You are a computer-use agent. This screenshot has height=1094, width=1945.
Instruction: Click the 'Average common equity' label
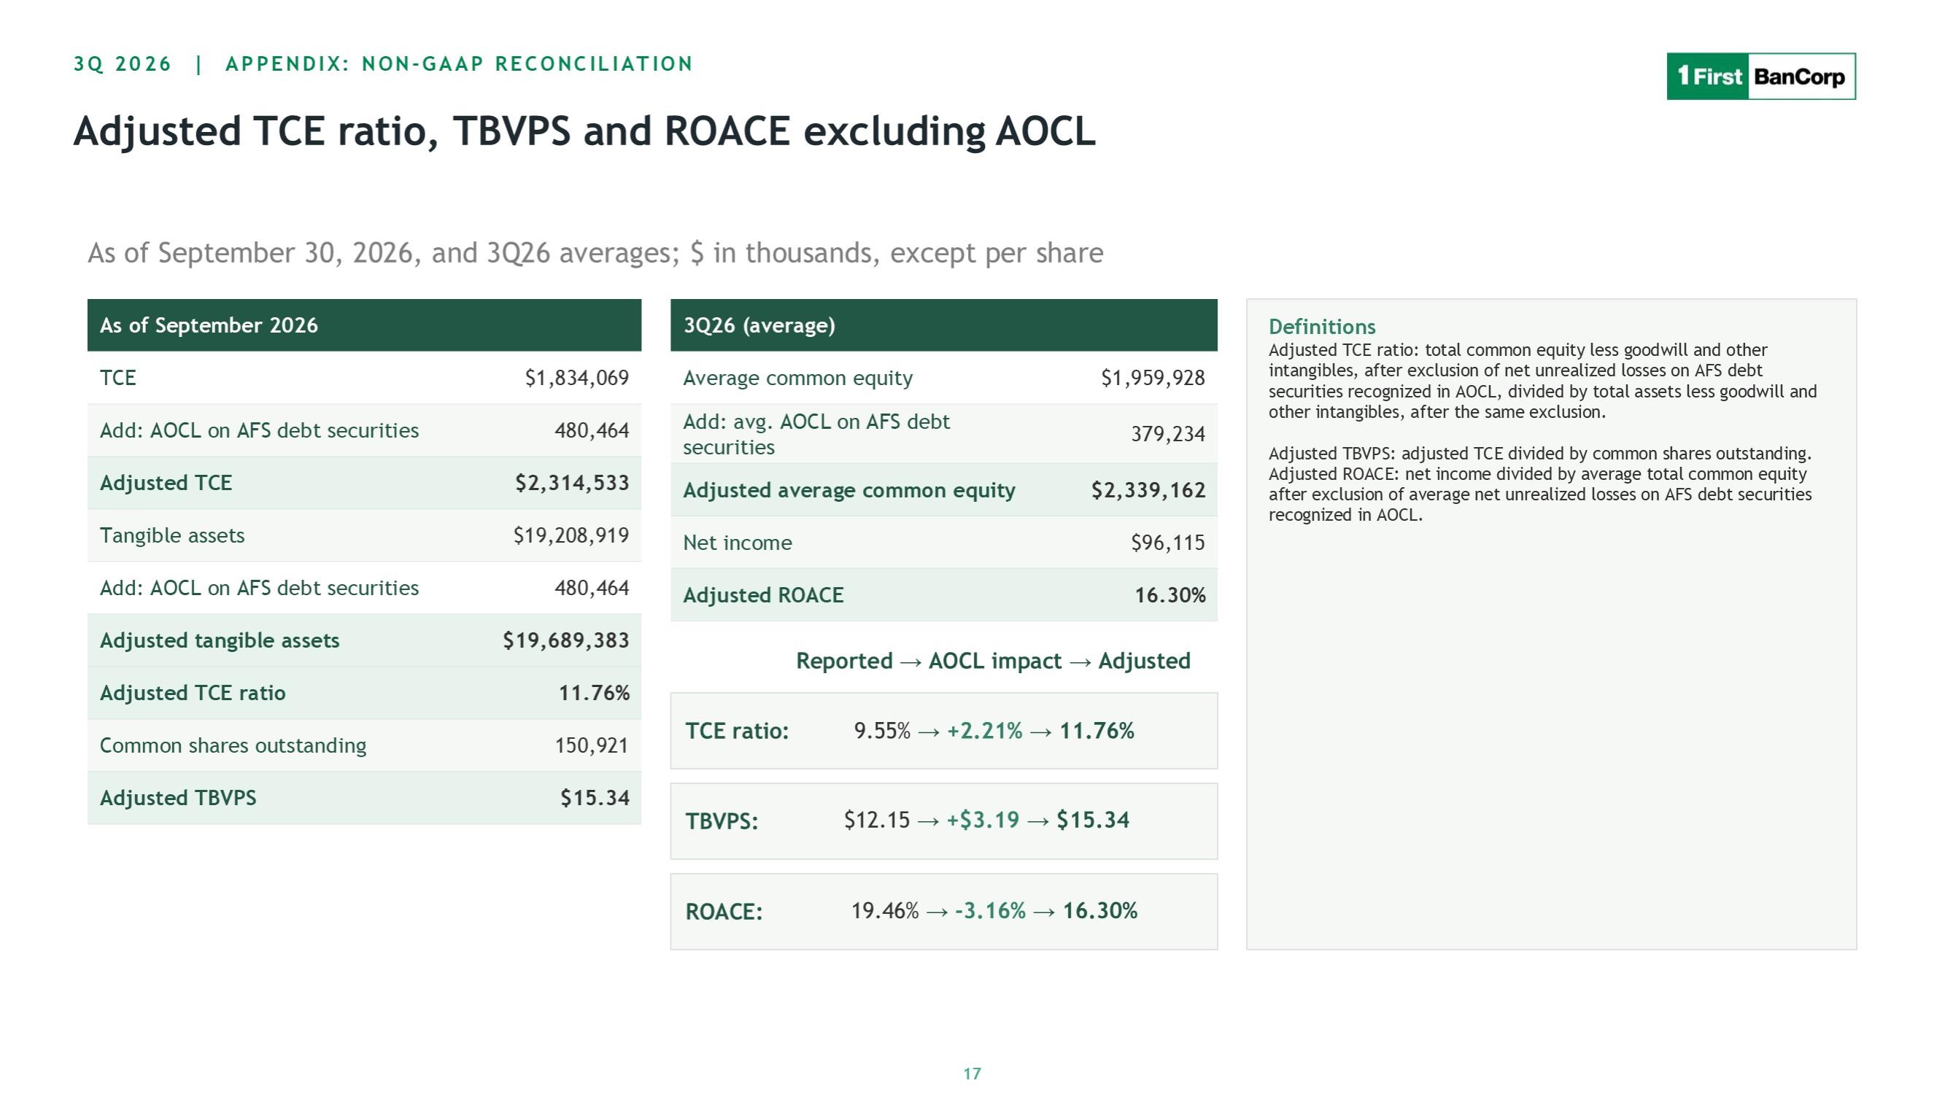[x=798, y=378]
